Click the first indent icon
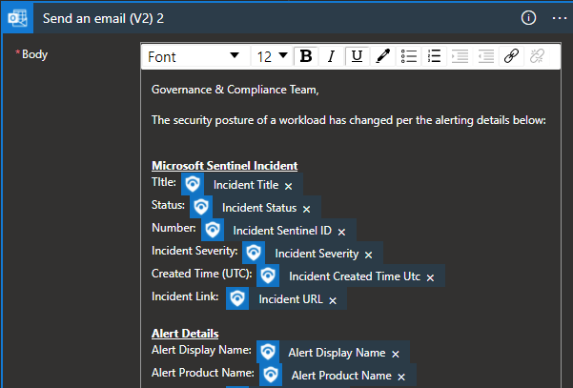Screen dimensions: 573x388 (x=460, y=56)
